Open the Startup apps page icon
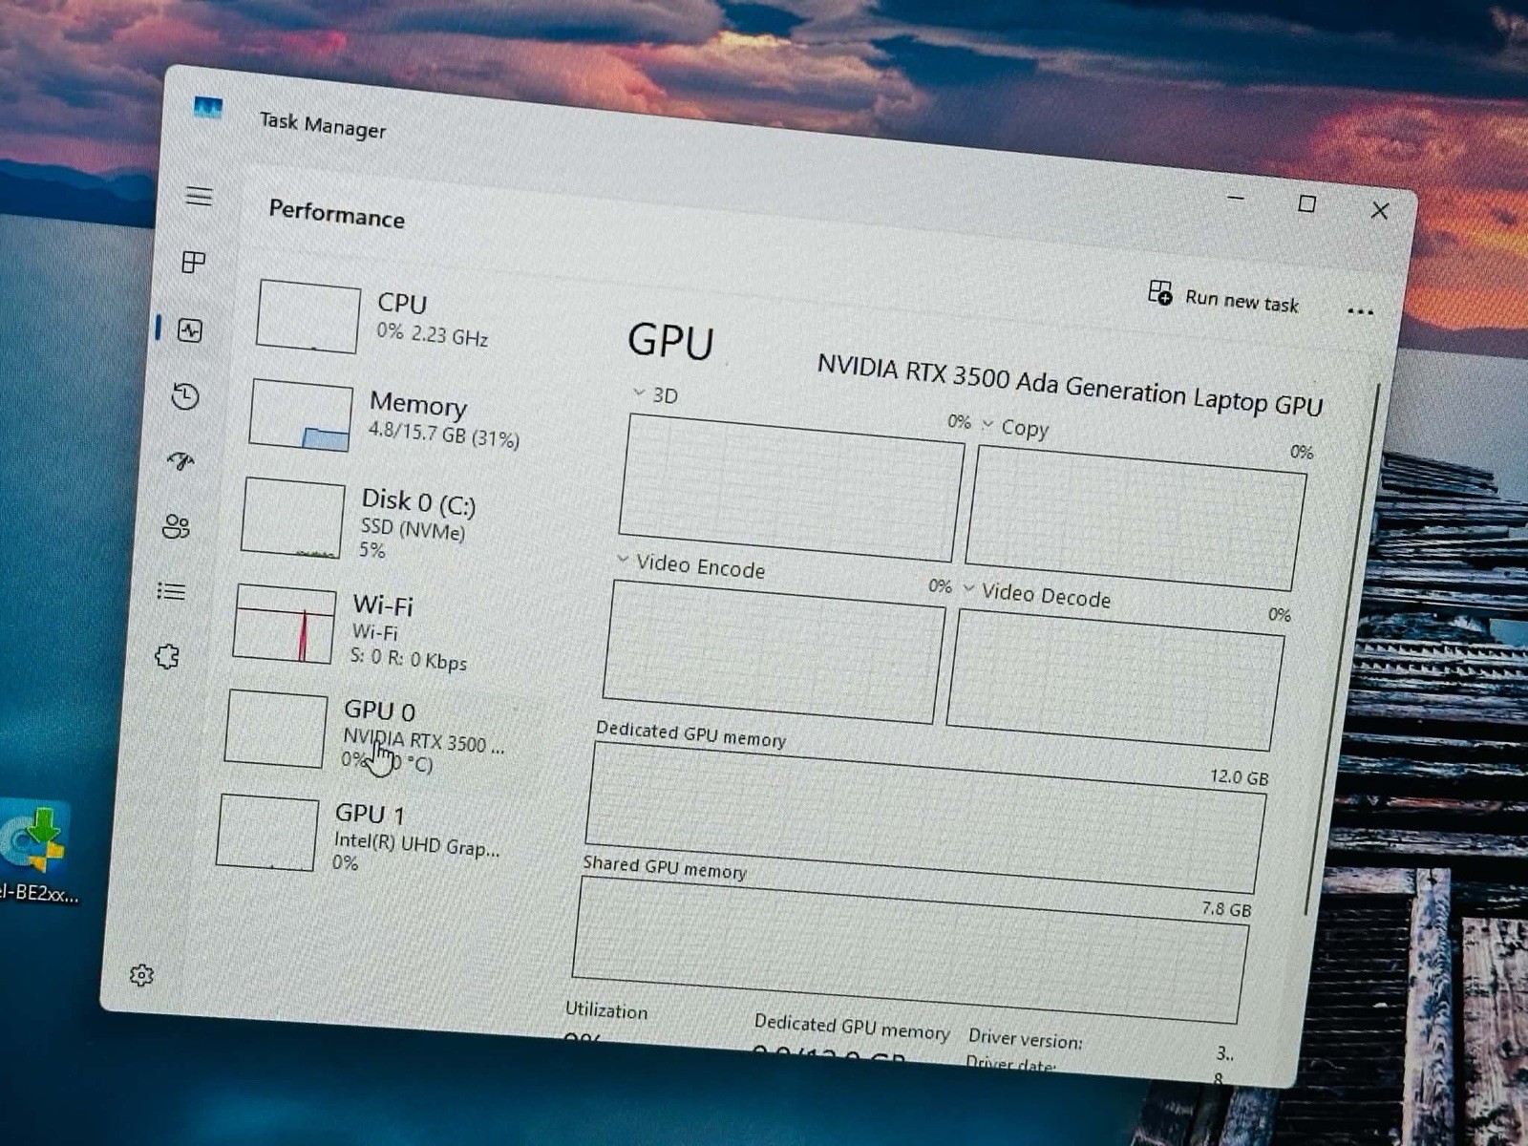 point(180,461)
